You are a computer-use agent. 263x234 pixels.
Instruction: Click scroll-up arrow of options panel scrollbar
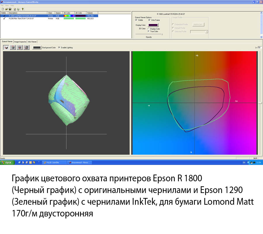(x=261, y=13)
